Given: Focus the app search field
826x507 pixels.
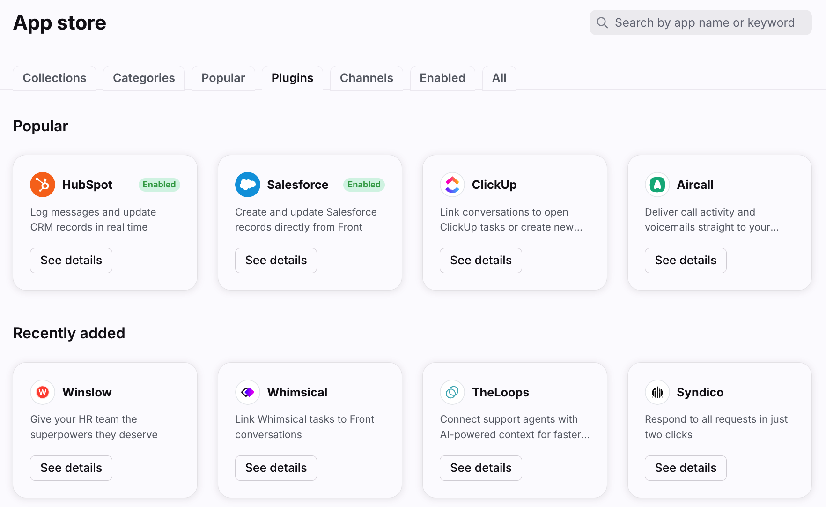Looking at the screenshot, I should click(x=701, y=22).
